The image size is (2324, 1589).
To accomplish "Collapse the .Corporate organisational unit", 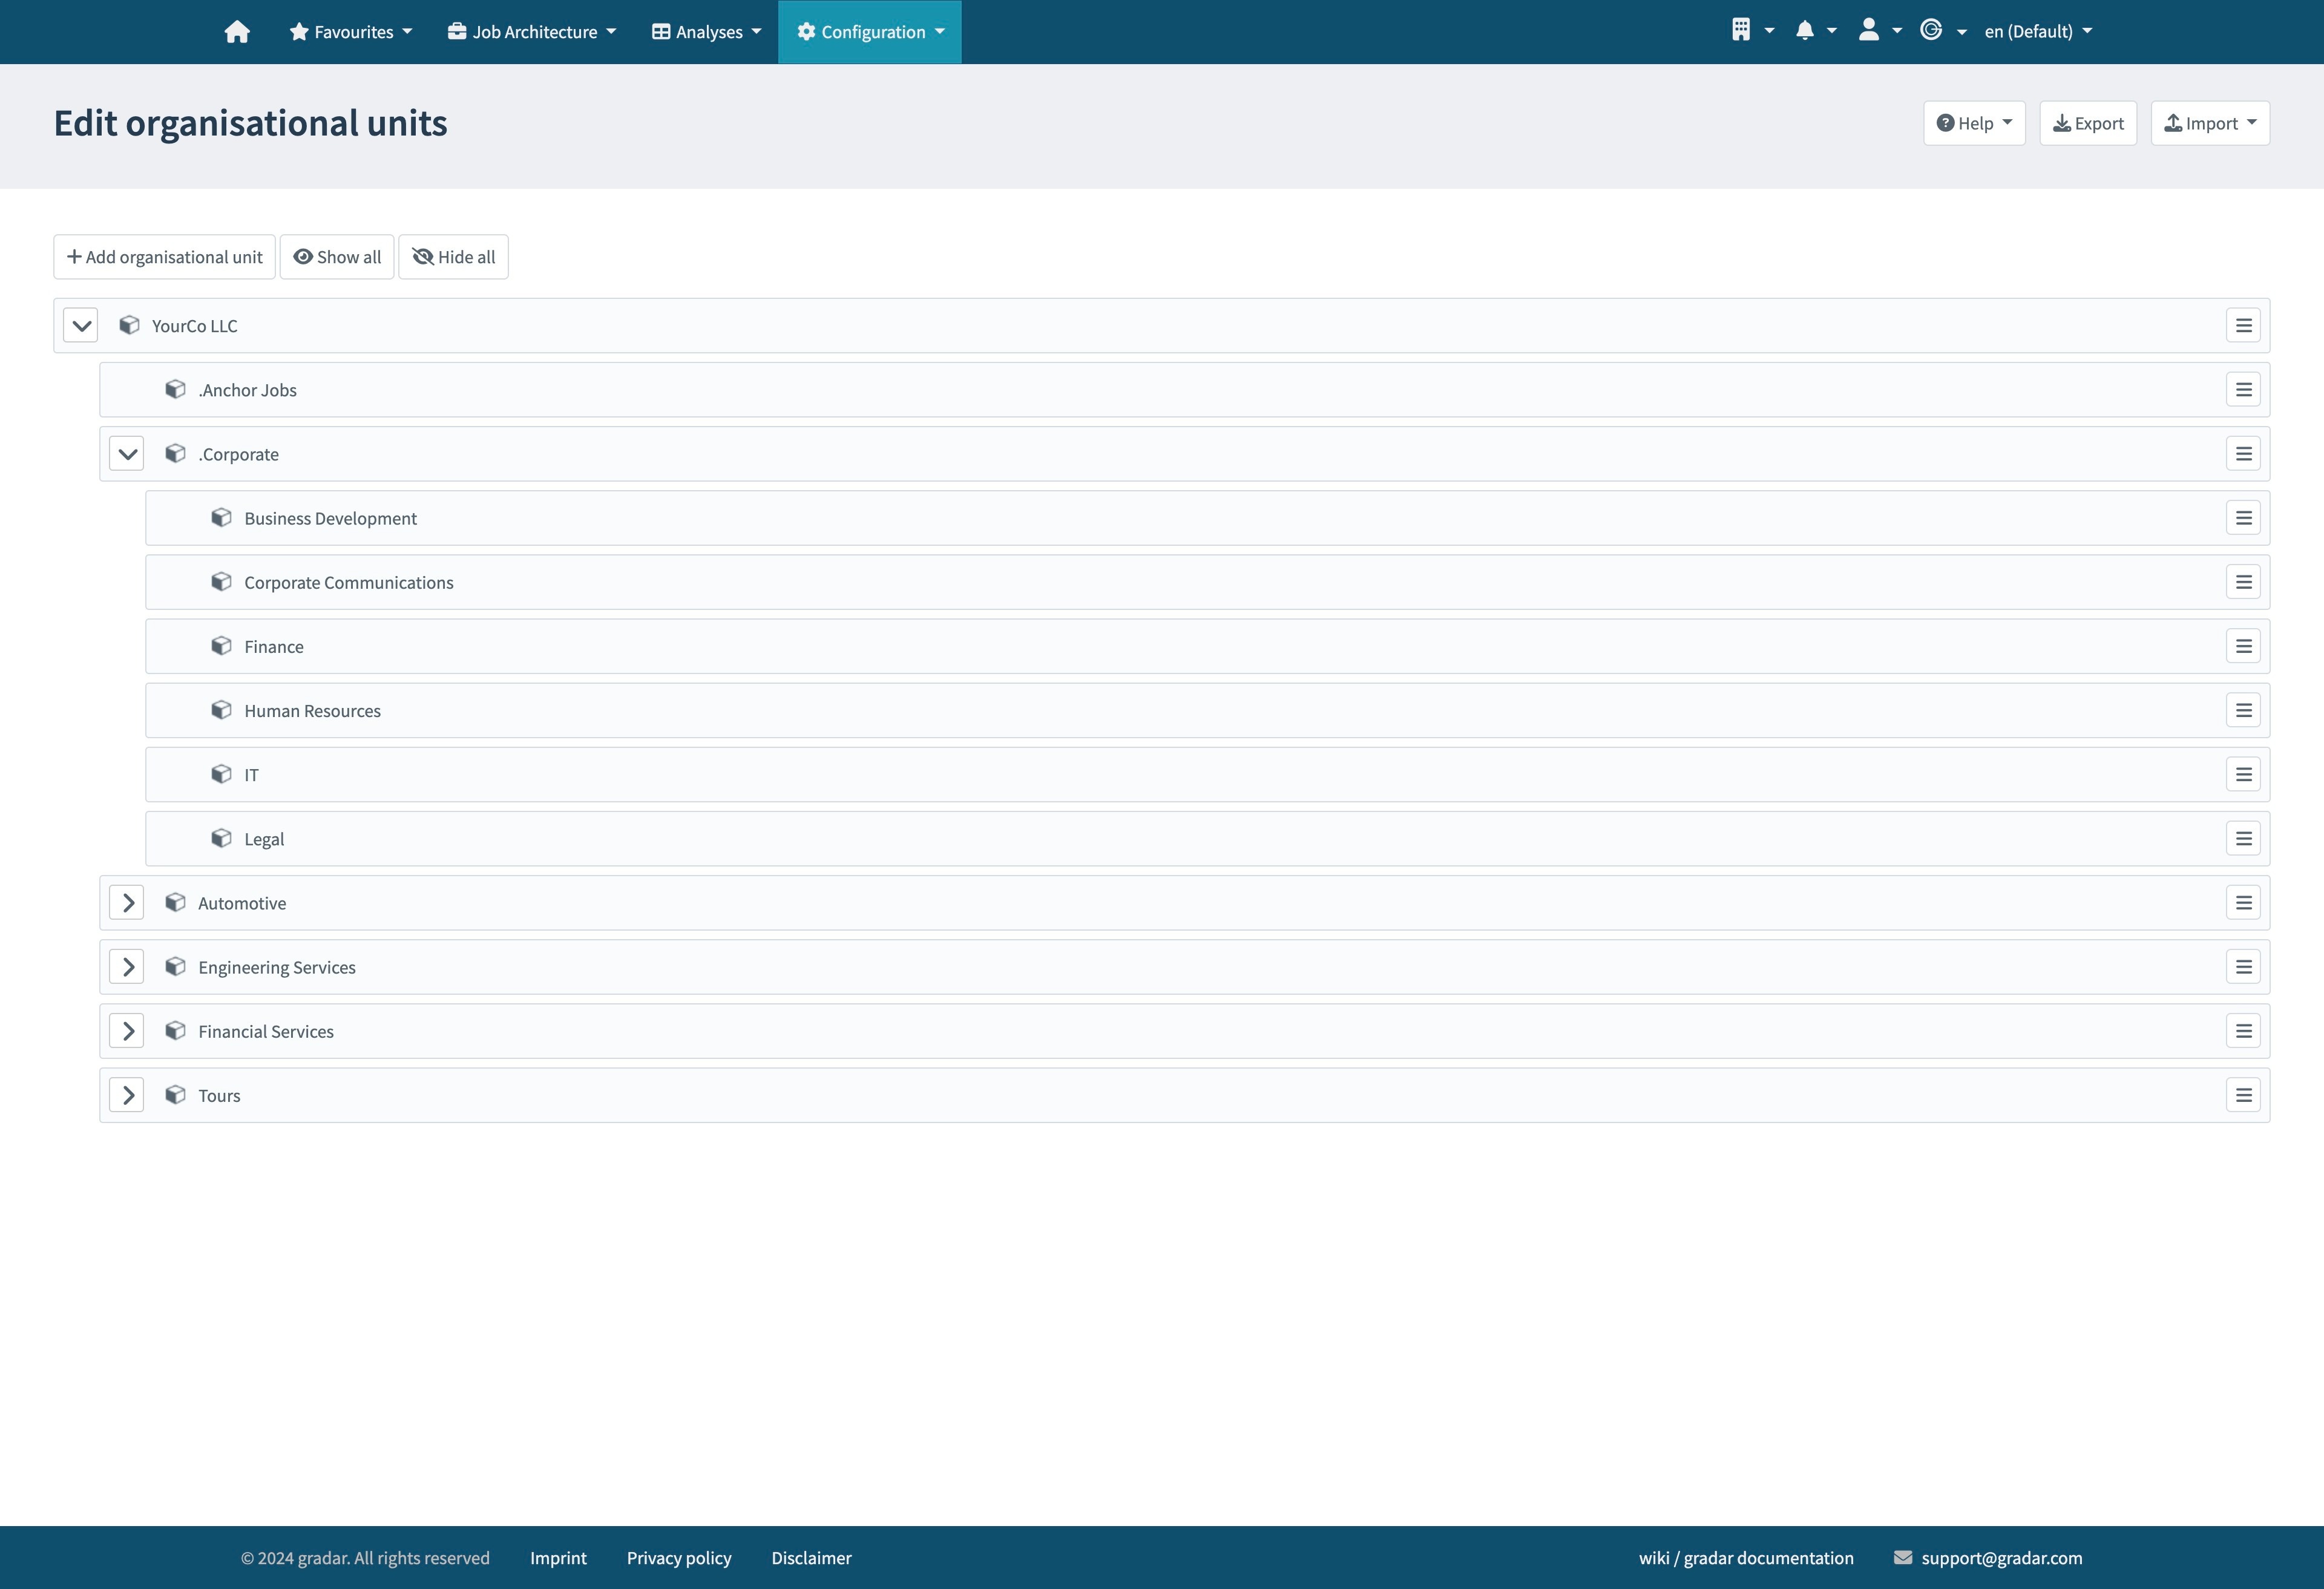I will pyautogui.click(x=126, y=453).
